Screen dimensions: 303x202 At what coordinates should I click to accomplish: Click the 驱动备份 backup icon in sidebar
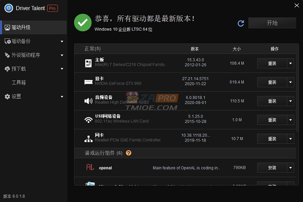coord(8,41)
